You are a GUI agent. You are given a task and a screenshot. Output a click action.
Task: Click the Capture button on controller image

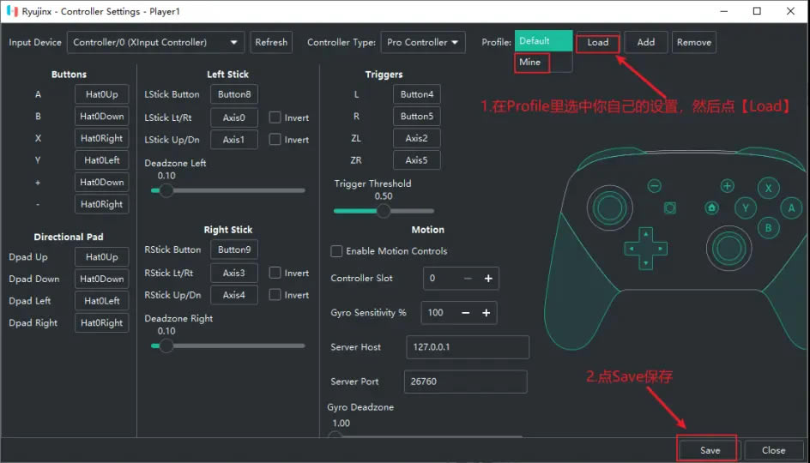(670, 208)
